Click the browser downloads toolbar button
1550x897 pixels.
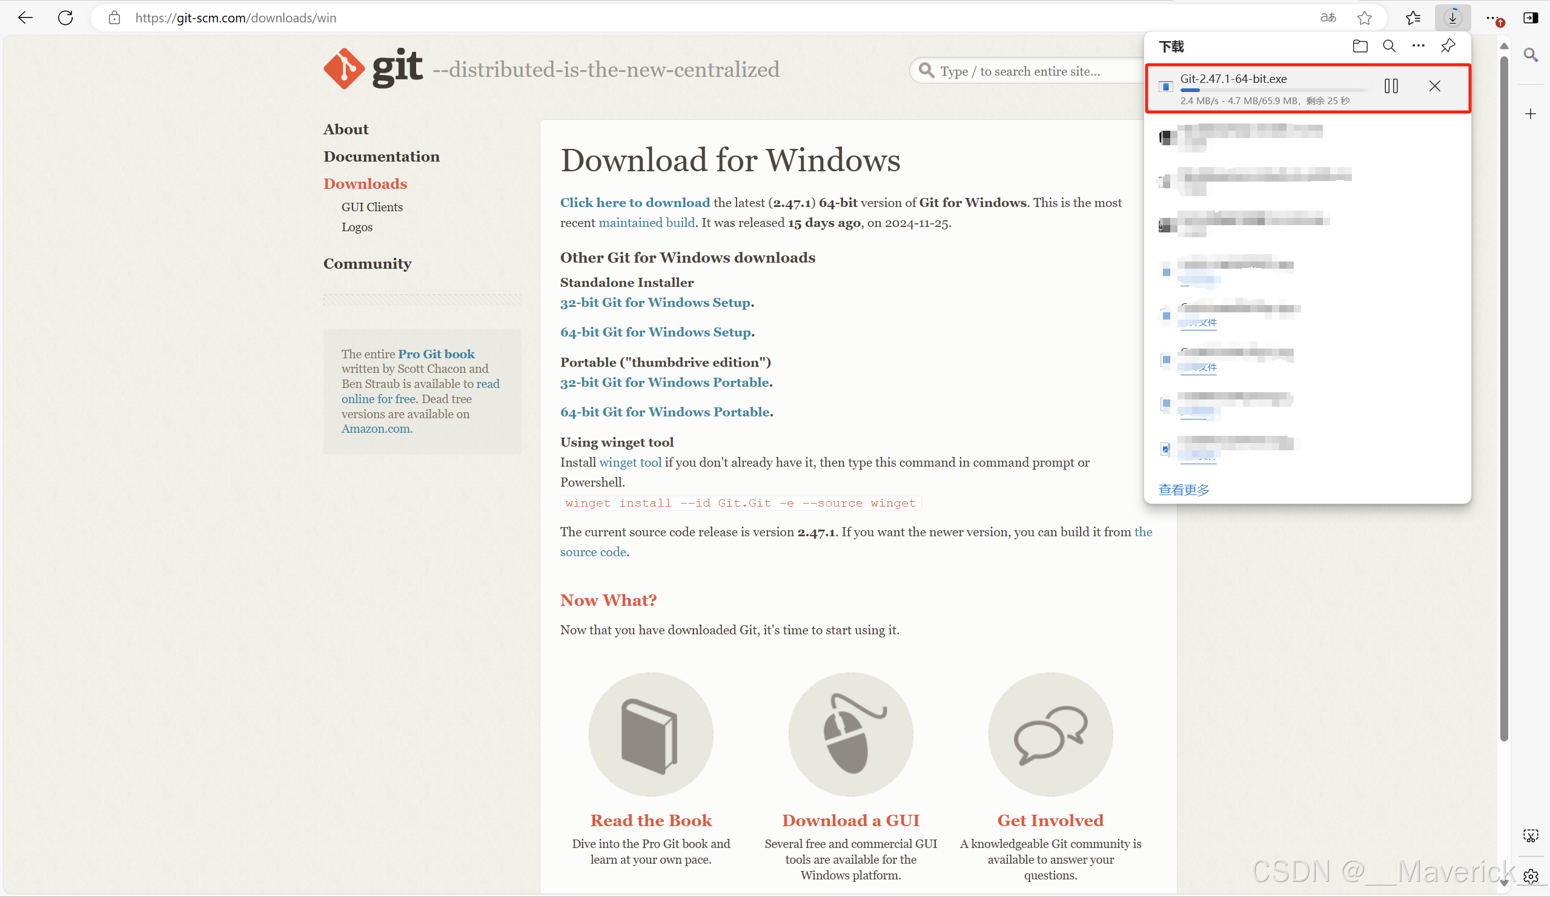pos(1453,18)
